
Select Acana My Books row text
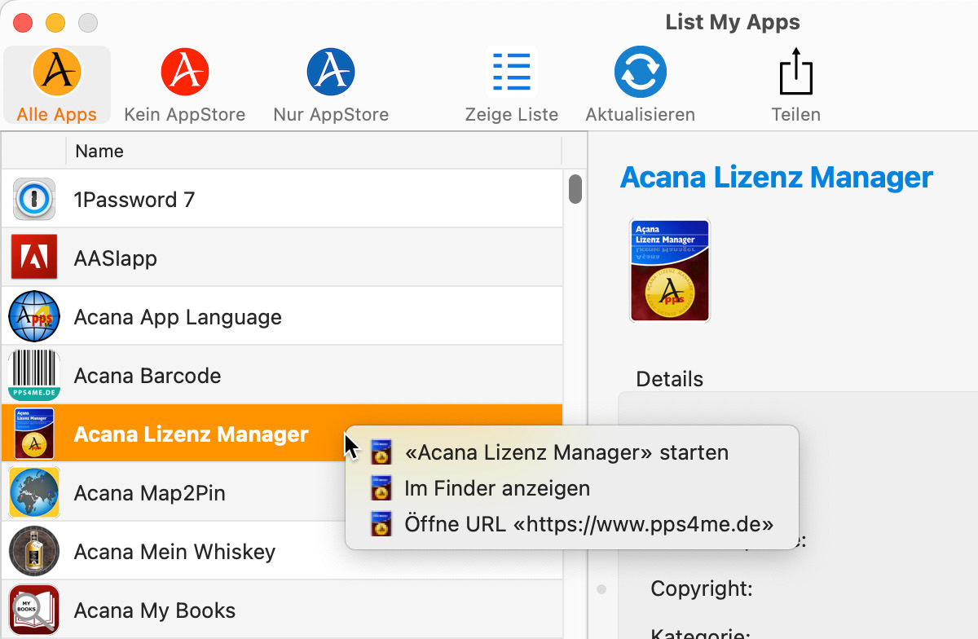[x=155, y=610]
